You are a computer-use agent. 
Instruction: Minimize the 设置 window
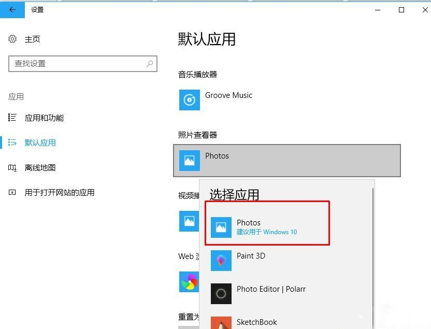(x=378, y=10)
